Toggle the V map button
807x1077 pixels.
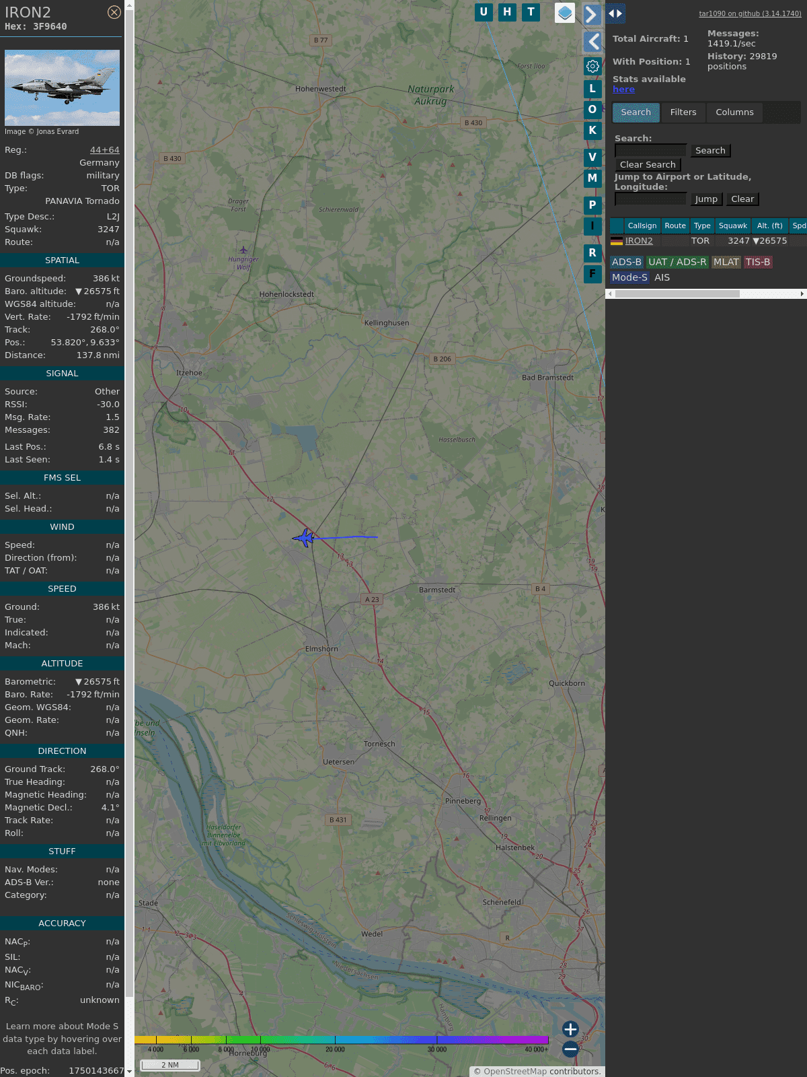pos(592,157)
